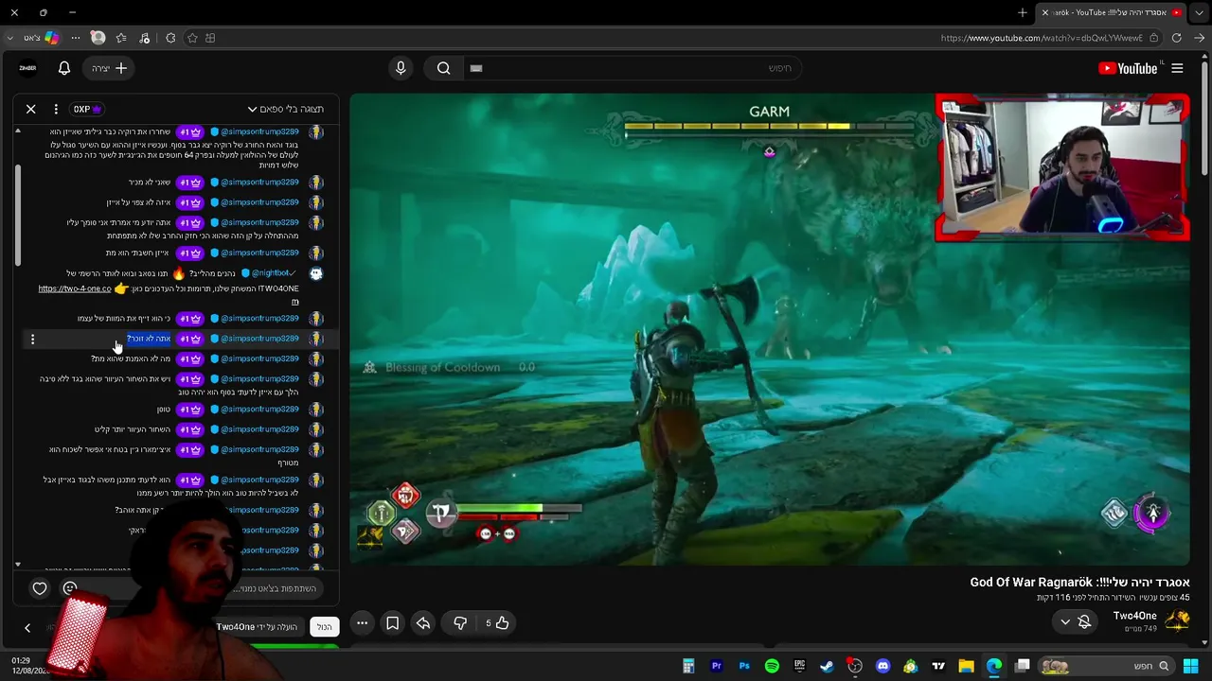Open Calculator from the taskbar
Screen dimensions: 1212x681
point(688,666)
